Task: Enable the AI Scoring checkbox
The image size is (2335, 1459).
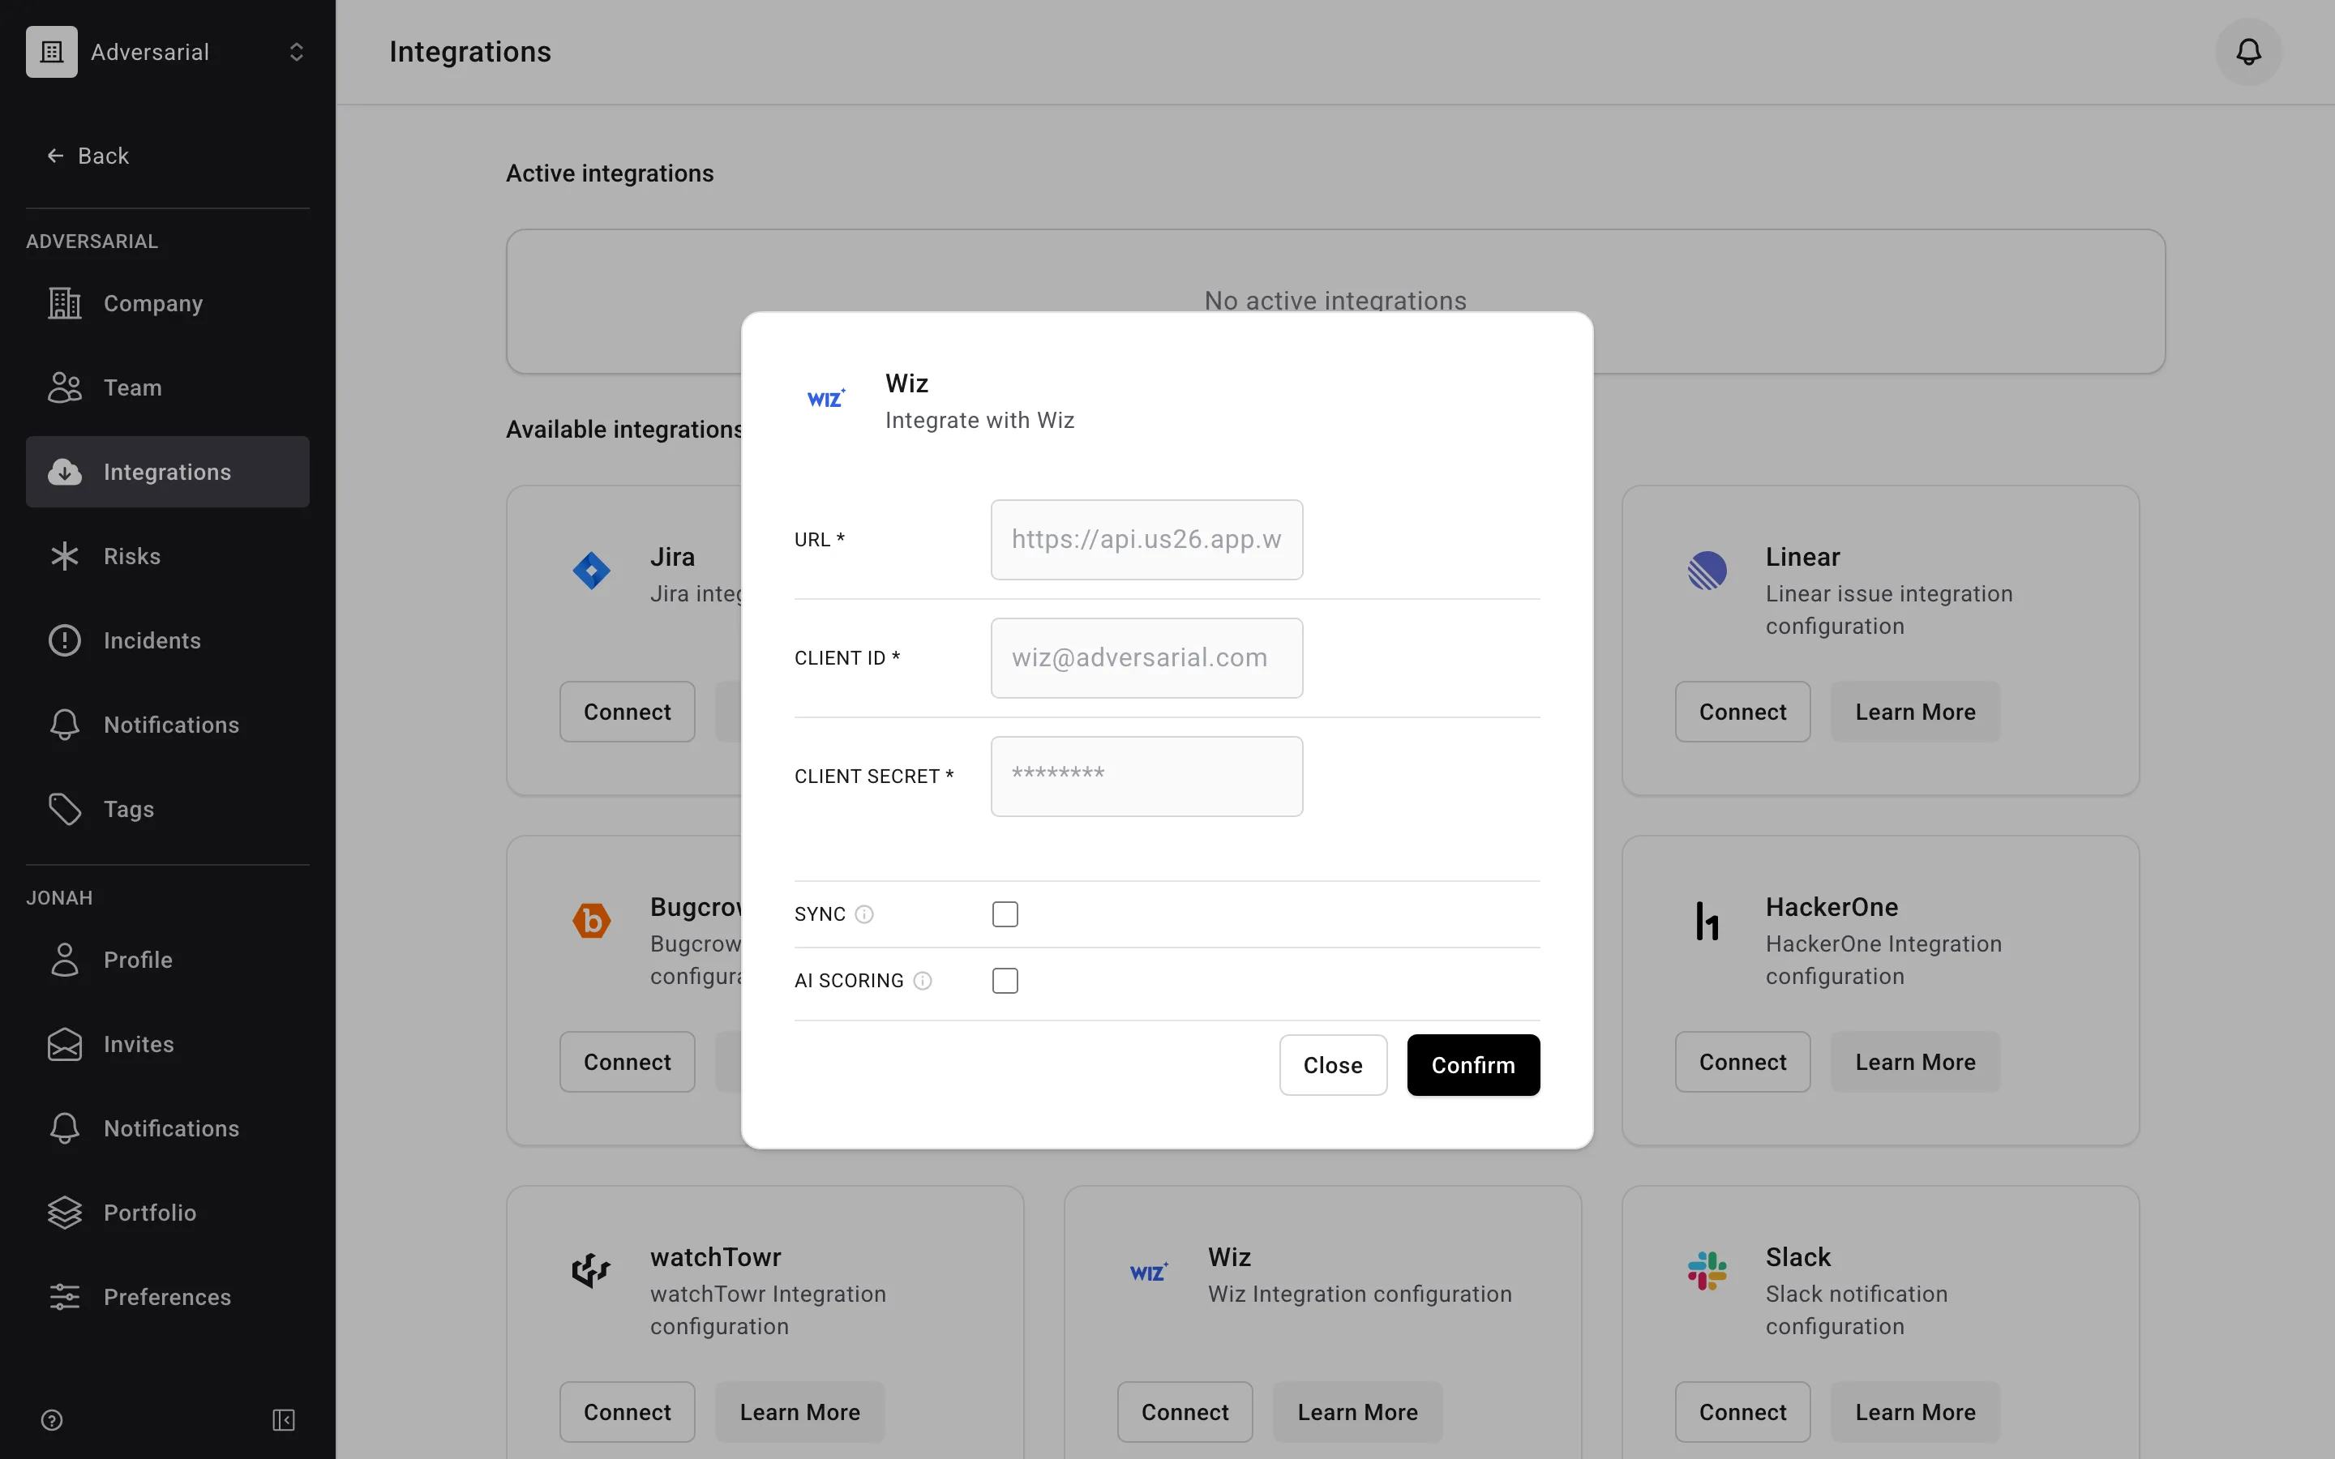Action: click(1005, 981)
